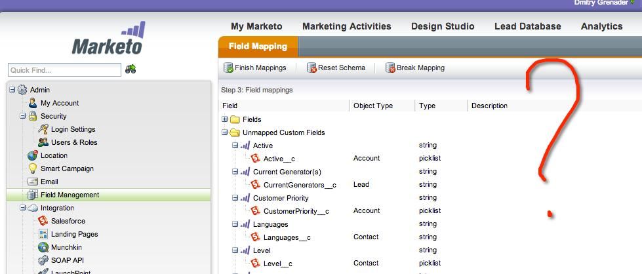Screen dimensions: 642x274
Task: Click the Users & Roles icon
Action: (x=43, y=142)
